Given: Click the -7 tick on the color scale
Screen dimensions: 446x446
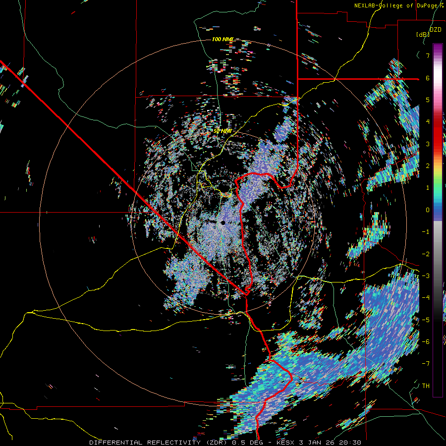Looking at the screenshot, I should 426,364.
